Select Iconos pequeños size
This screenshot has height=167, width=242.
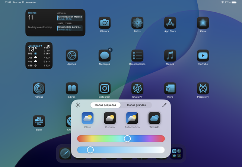[x=105, y=105]
